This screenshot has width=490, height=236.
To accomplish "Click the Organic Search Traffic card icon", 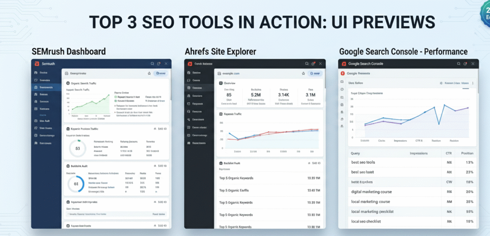I will click(x=67, y=83).
